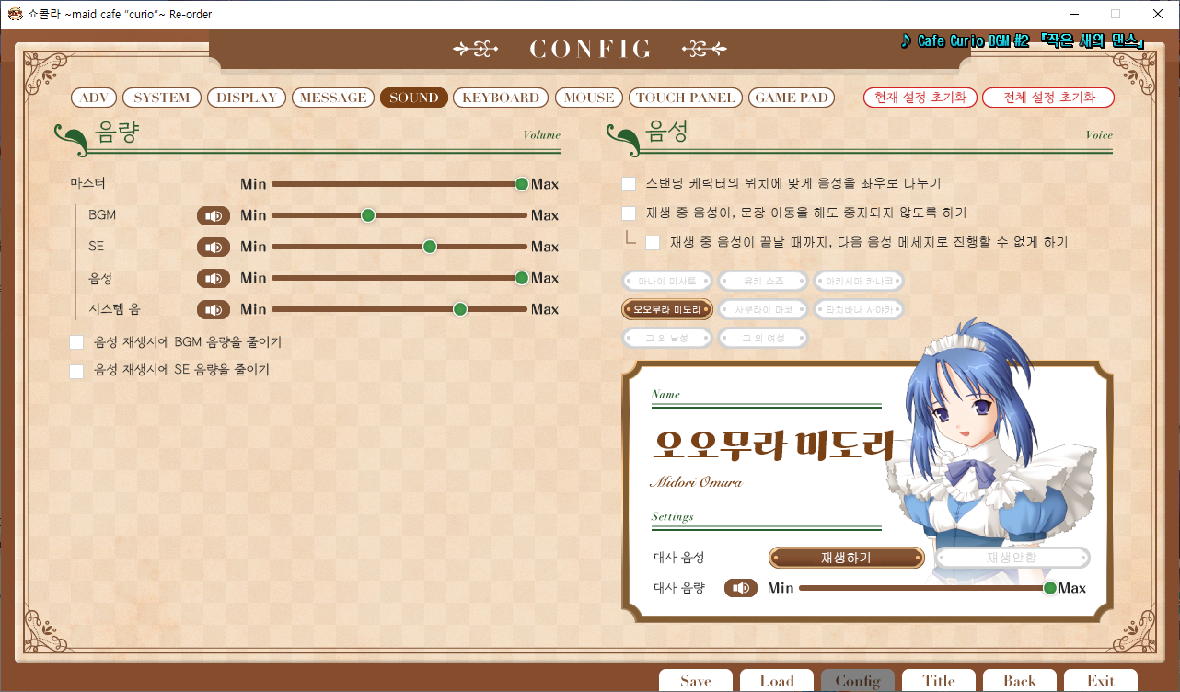This screenshot has height=692, width=1180.
Task: Click the Cafe Curio BGM #2 track title
Action: (x=1023, y=41)
